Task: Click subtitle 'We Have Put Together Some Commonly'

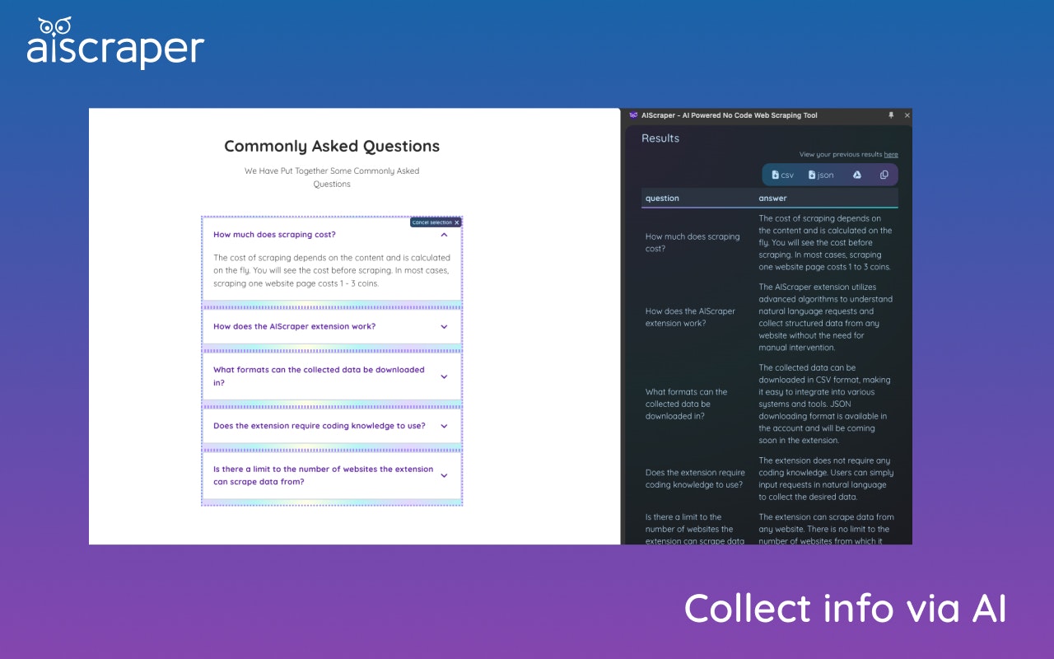Action: (x=332, y=177)
